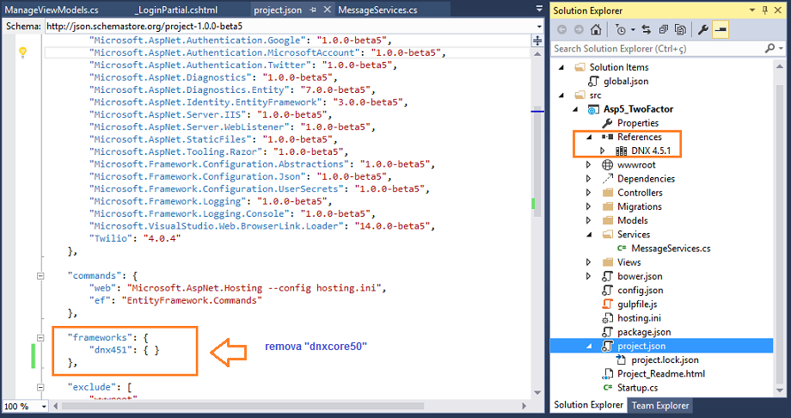Click the search magnifier icon in Solution Explorer
The width and height of the screenshot is (791, 418).
(x=770, y=48)
